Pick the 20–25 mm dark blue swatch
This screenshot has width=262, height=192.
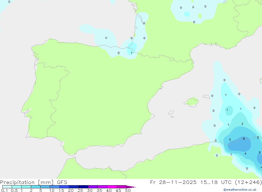tap(74, 187)
